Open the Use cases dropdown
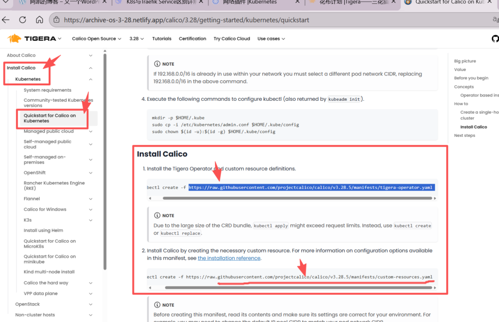Screen dimensions: 499x322 [271, 38]
